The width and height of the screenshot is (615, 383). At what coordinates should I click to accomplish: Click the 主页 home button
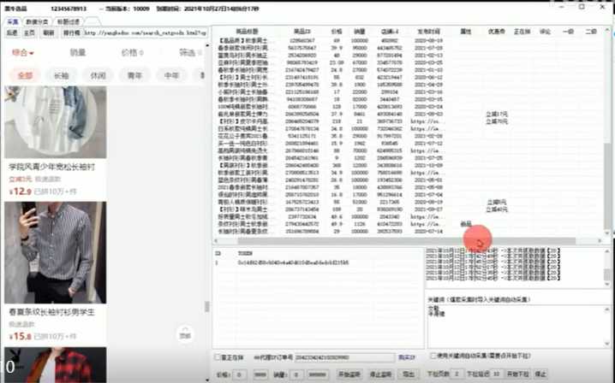[29, 32]
